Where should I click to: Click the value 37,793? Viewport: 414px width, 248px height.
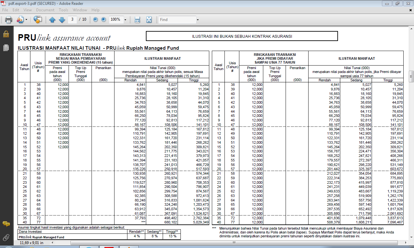140,218
